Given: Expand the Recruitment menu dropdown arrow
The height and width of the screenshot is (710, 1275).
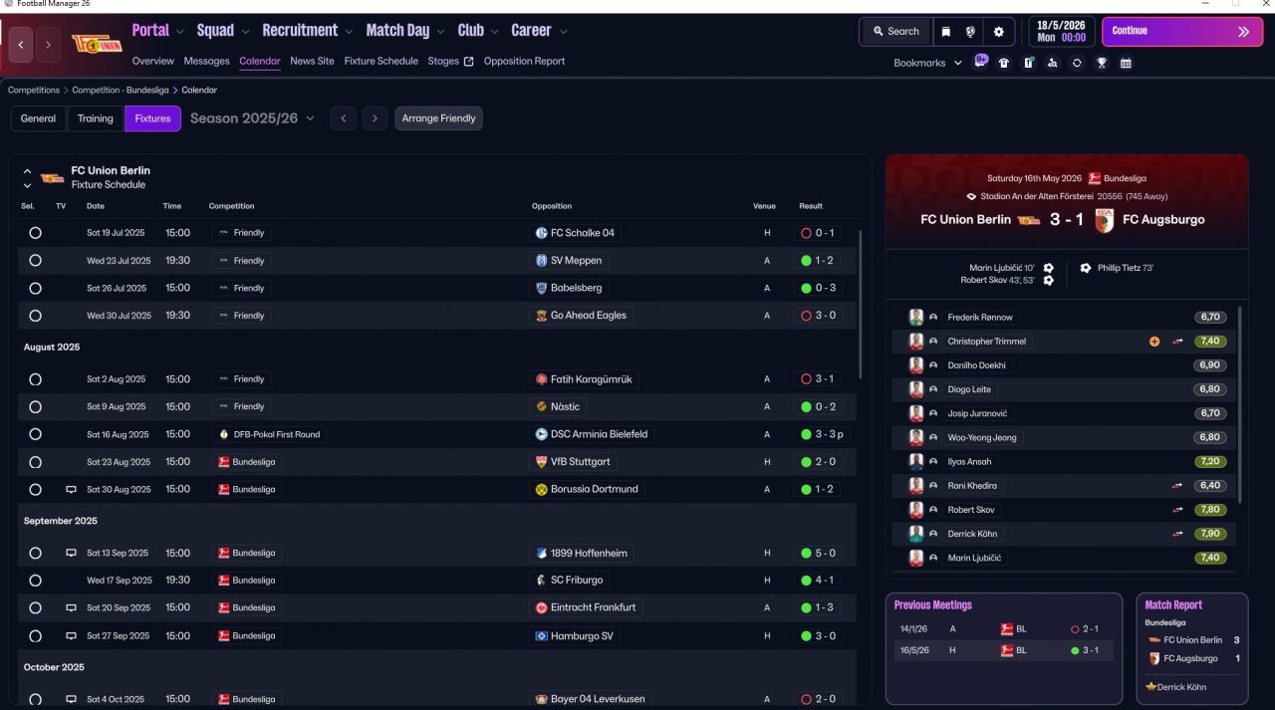Looking at the screenshot, I should click(x=348, y=32).
